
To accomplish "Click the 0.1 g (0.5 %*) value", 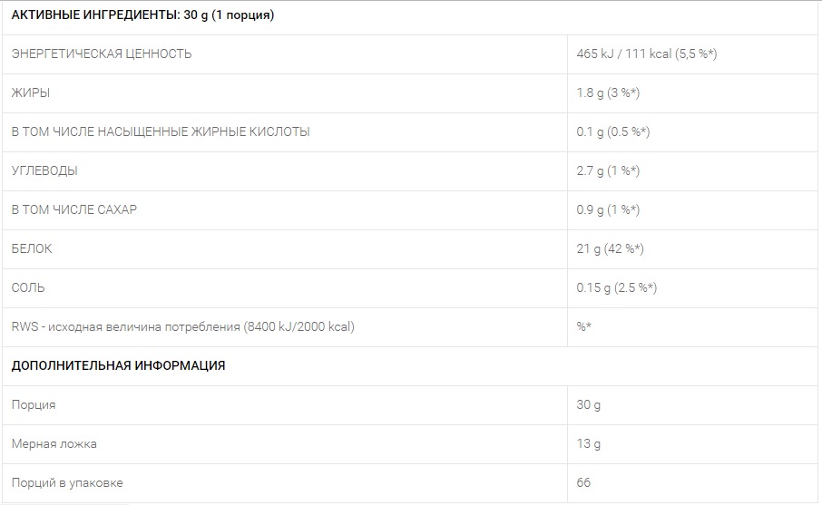I will coord(612,132).
